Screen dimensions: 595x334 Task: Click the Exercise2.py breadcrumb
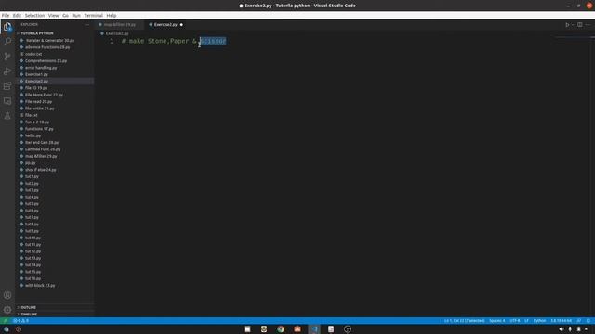(116, 33)
